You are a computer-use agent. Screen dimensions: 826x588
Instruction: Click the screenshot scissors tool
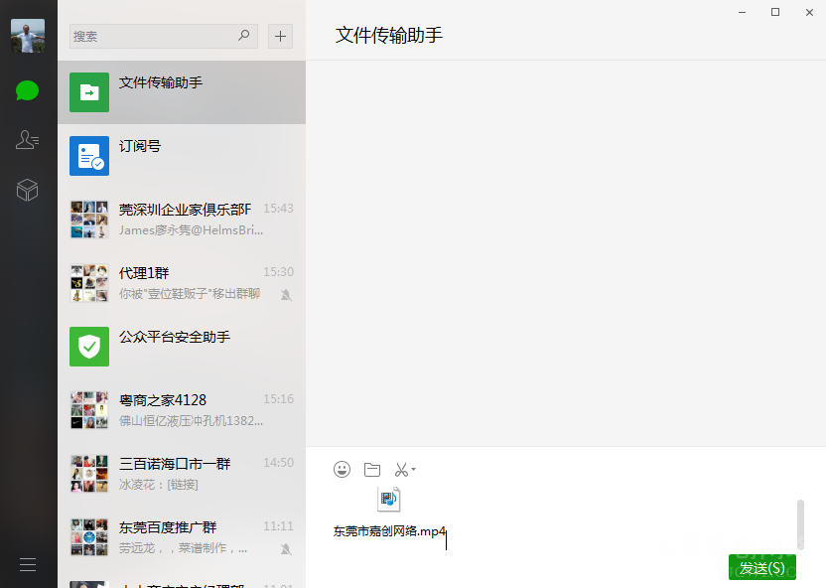(x=401, y=470)
